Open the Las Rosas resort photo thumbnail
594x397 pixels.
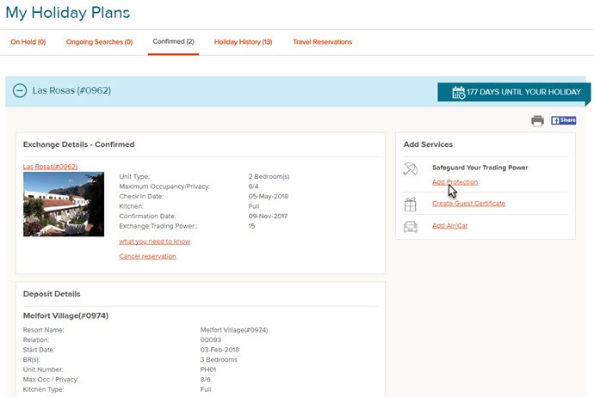coord(64,205)
